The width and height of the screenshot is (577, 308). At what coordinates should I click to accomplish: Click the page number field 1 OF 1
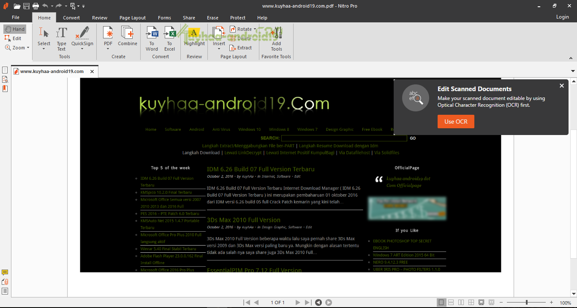pos(278,303)
